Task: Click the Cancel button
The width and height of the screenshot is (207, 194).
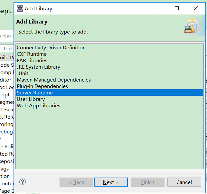Action: [184, 182]
